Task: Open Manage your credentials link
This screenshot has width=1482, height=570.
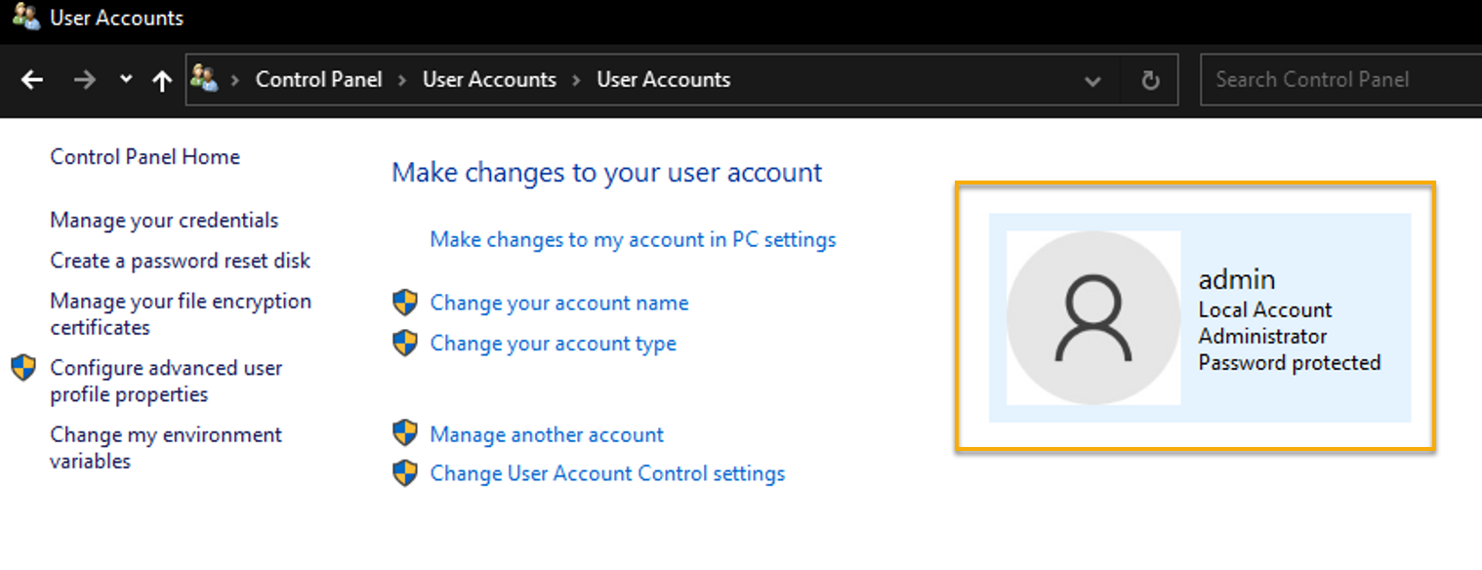Action: [x=164, y=221]
